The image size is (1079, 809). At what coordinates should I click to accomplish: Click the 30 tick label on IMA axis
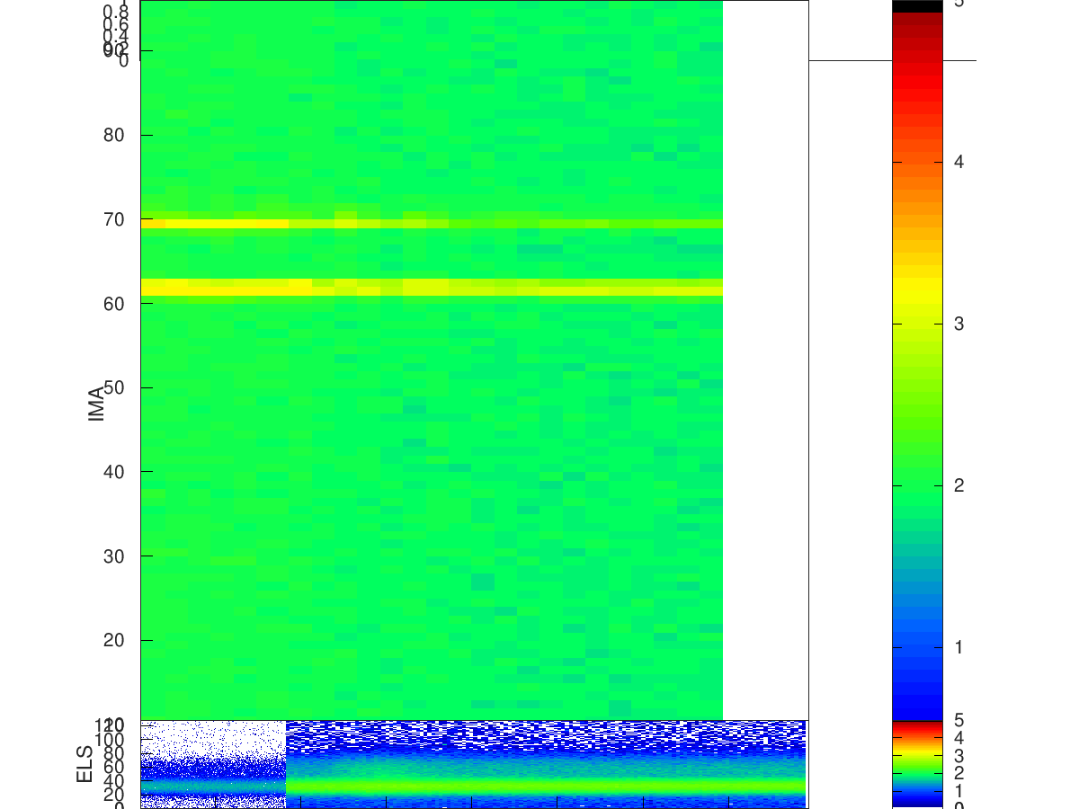pos(114,556)
